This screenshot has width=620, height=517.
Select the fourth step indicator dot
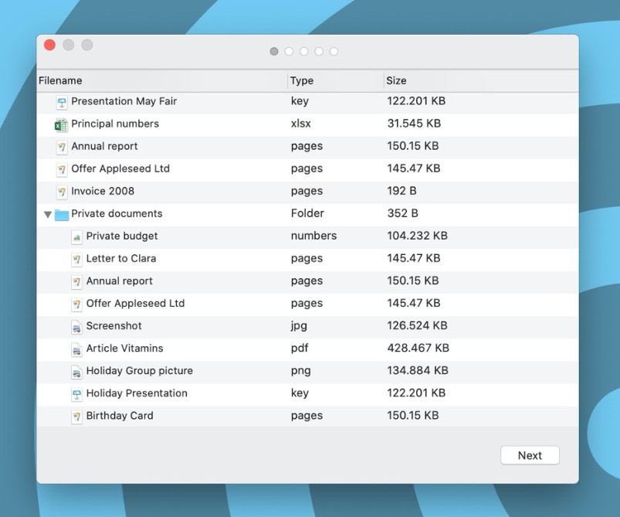319,52
